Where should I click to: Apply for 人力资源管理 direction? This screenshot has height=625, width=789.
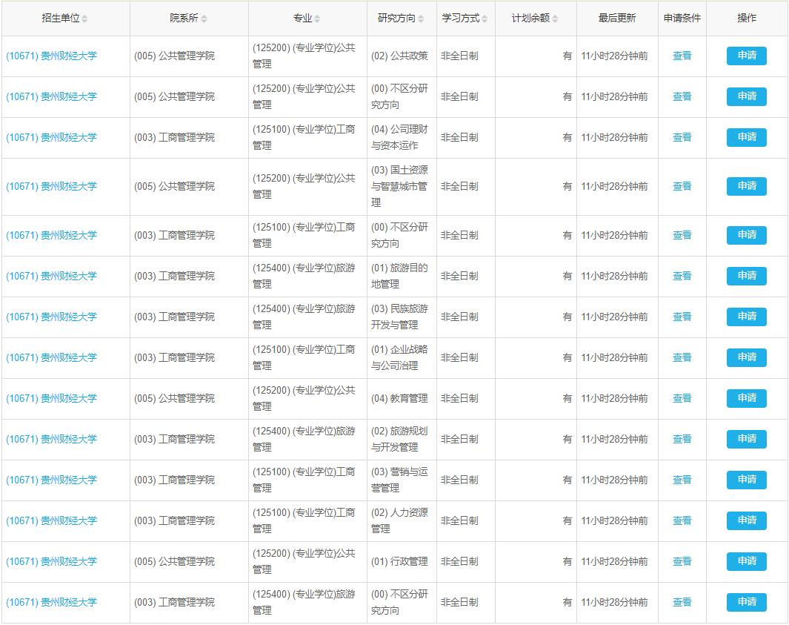pos(746,520)
